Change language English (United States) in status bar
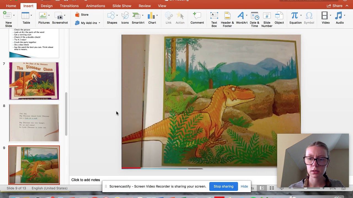 point(49,188)
